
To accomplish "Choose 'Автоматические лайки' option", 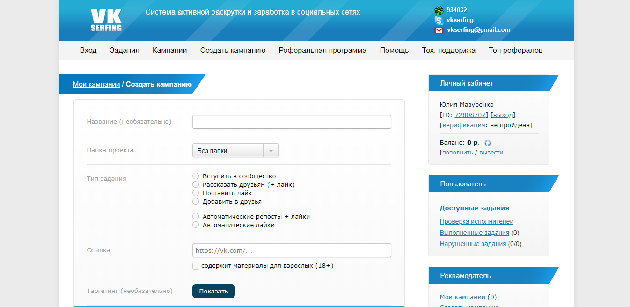I will [x=196, y=224].
